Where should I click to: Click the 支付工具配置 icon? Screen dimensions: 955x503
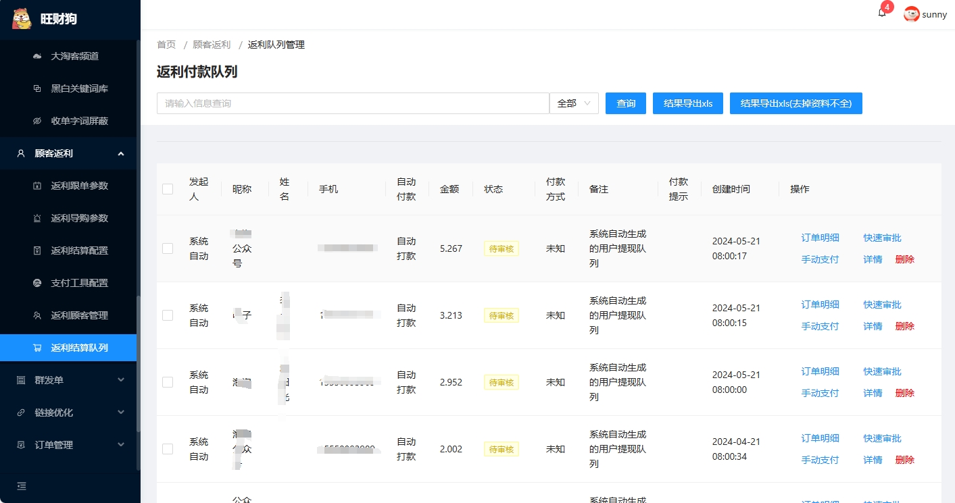pos(37,283)
